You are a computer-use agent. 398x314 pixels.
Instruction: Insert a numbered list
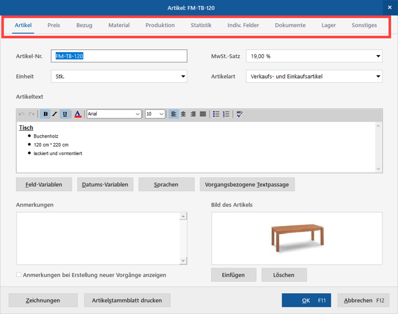click(x=226, y=114)
